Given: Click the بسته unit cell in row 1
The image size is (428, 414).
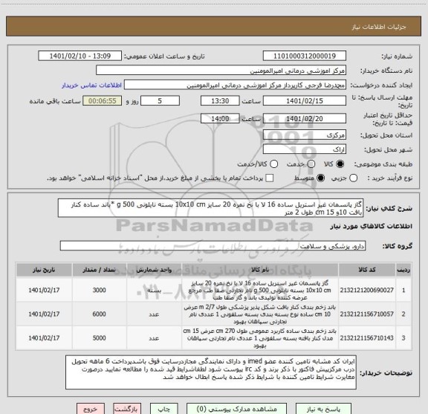Looking at the screenshot, I should click(x=154, y=291).
